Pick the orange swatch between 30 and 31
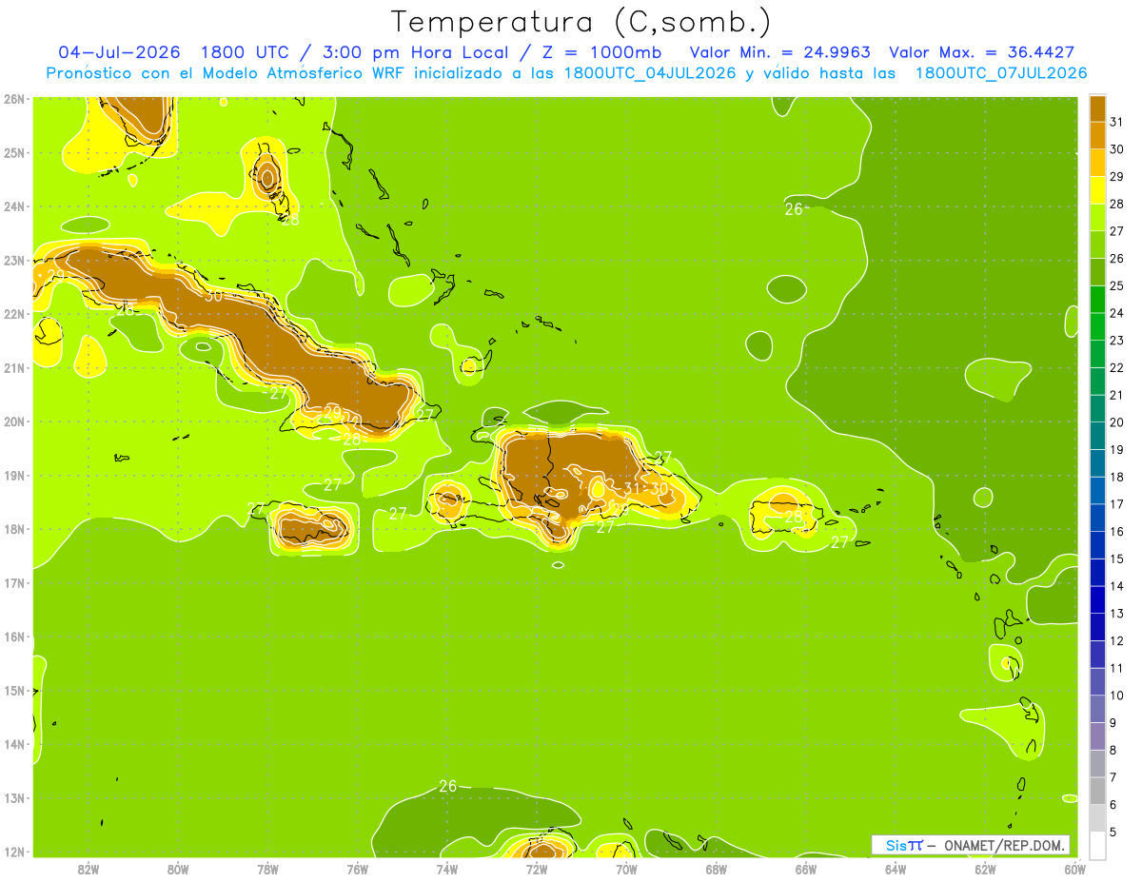 coord(1097,135)
